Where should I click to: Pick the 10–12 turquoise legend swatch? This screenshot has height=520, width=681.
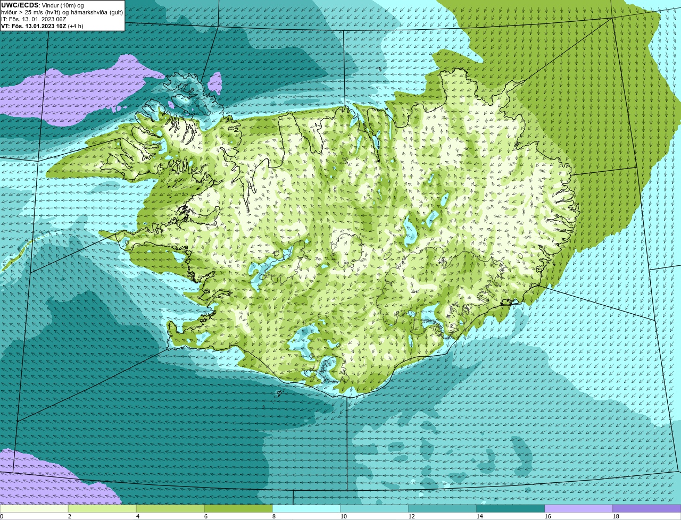click(375, 509)
